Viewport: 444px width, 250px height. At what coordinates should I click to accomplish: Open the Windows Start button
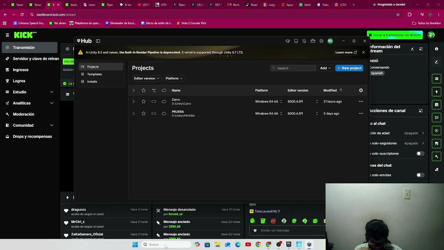(x=135, y=245)
